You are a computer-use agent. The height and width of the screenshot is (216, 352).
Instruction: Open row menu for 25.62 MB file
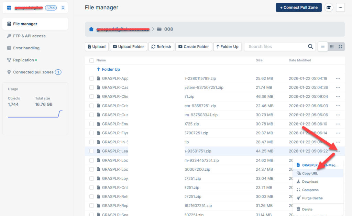point(338,79)
